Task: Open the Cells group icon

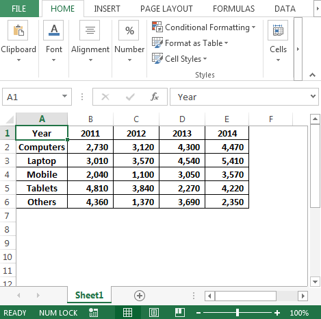Action: tap(278, 30)
